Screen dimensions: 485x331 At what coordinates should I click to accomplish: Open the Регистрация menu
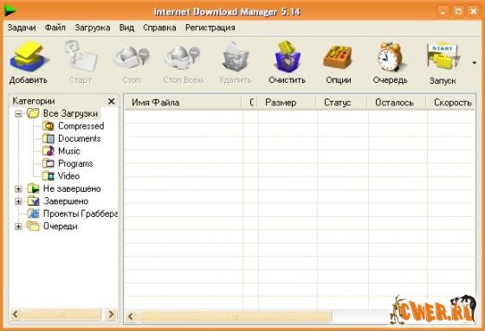pyautogui.click(x=210, y=28)
